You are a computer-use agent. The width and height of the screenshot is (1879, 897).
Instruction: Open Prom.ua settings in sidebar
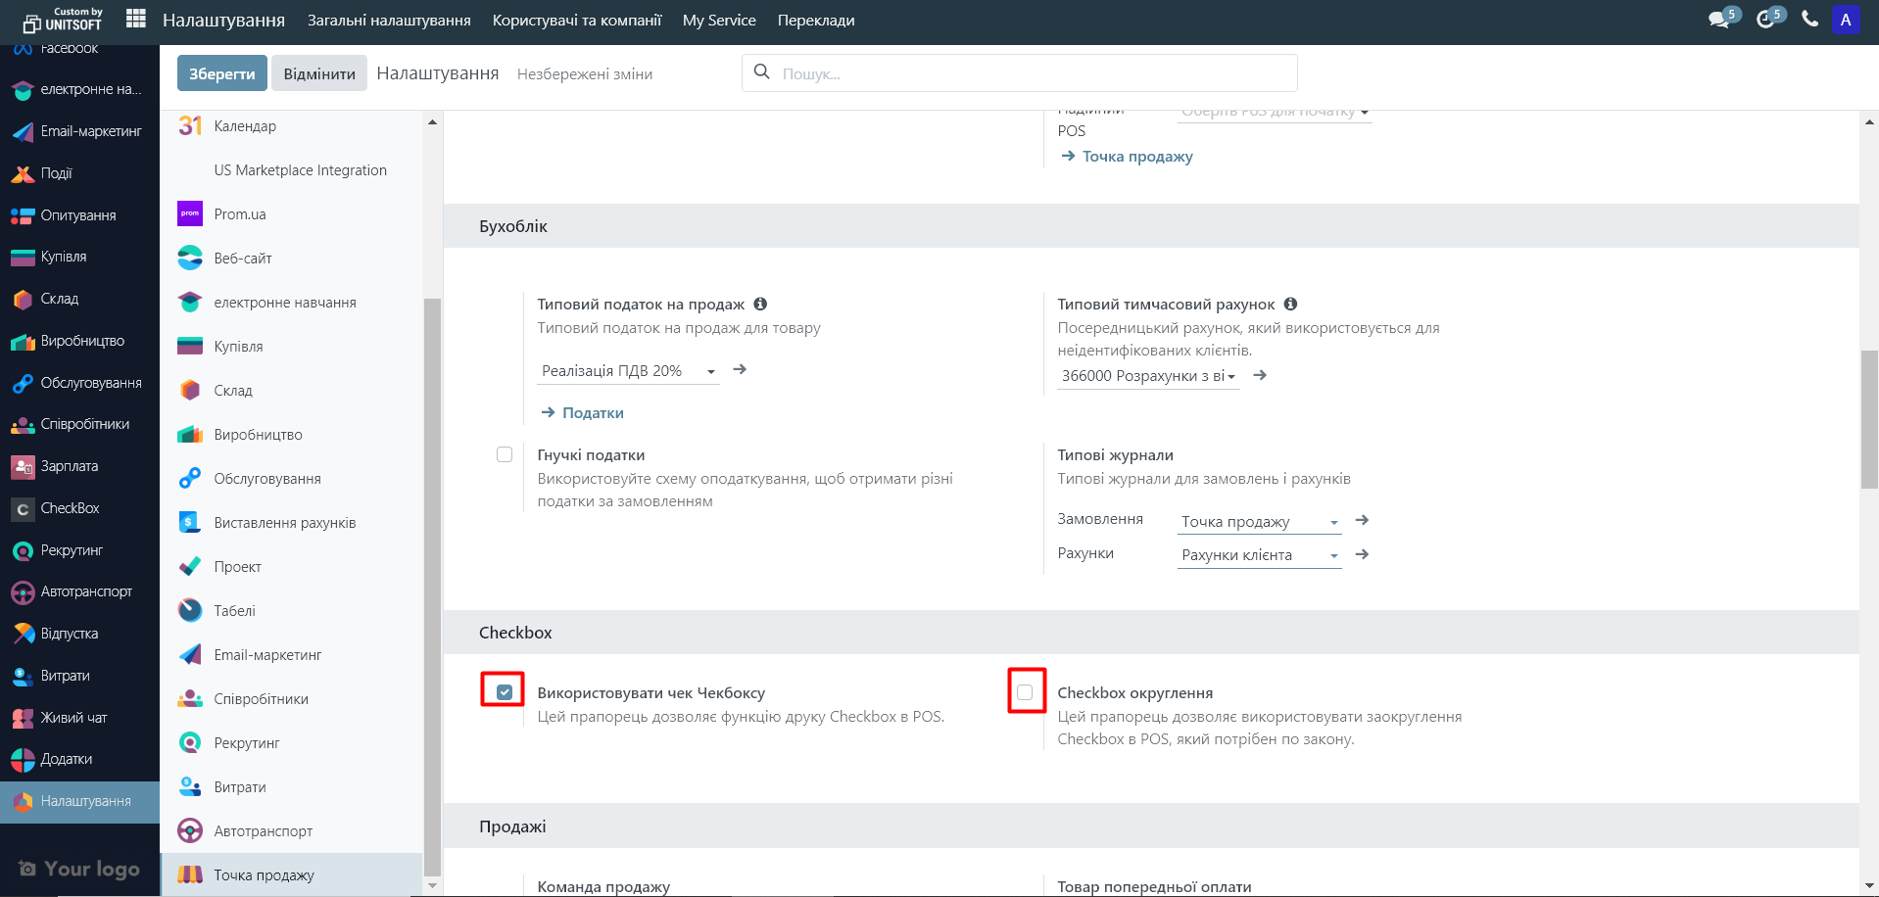pyautogui.click(x=240, y=213)
